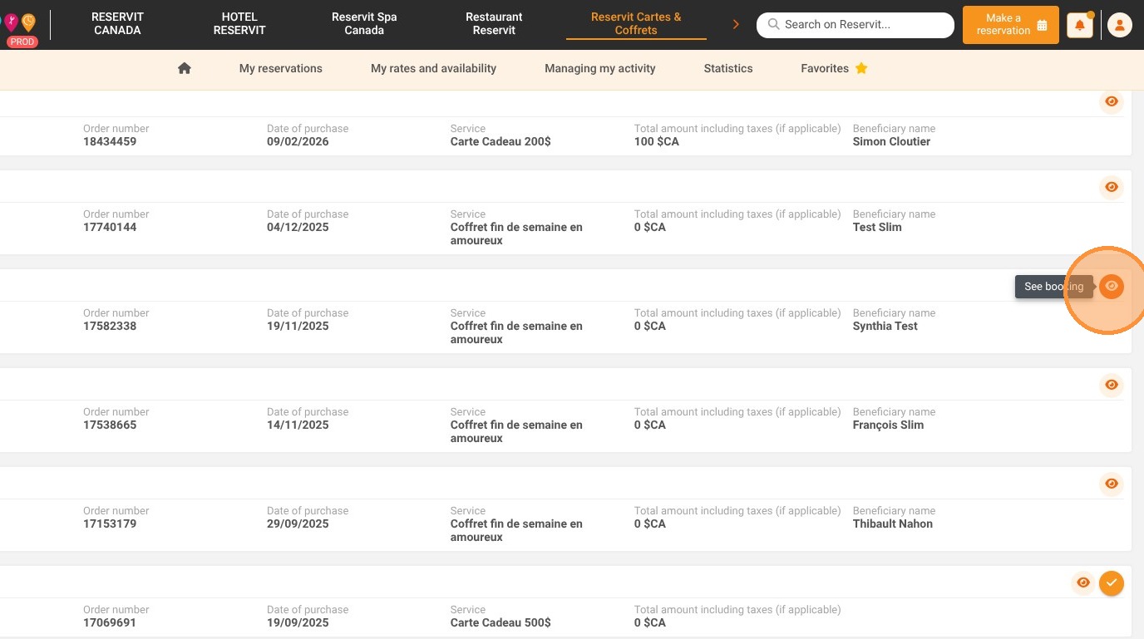Viewport: 1144px width, 639px height.
Task: View booking for order 17069691
Action: [x=1083, y=582]
